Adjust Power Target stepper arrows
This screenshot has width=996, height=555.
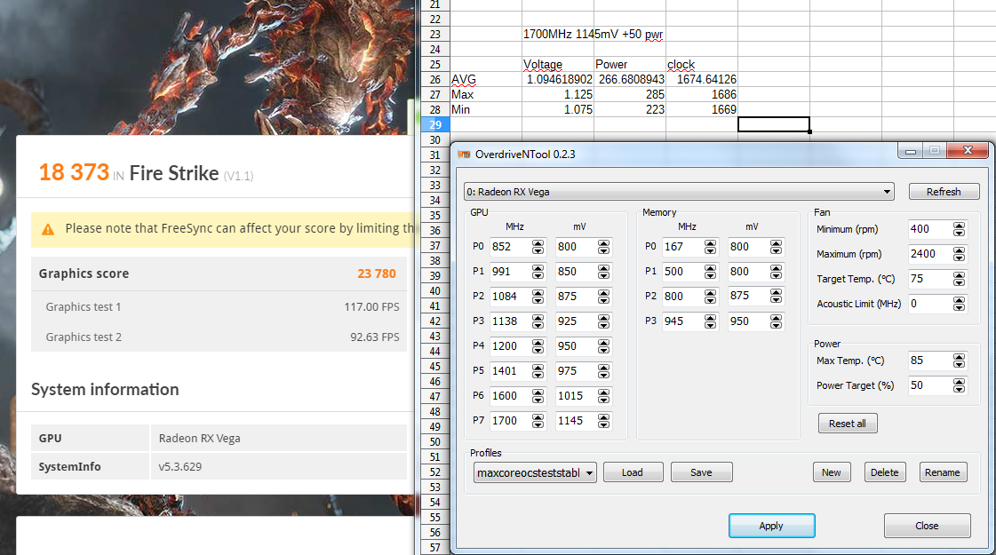click(x=960, y=385)
